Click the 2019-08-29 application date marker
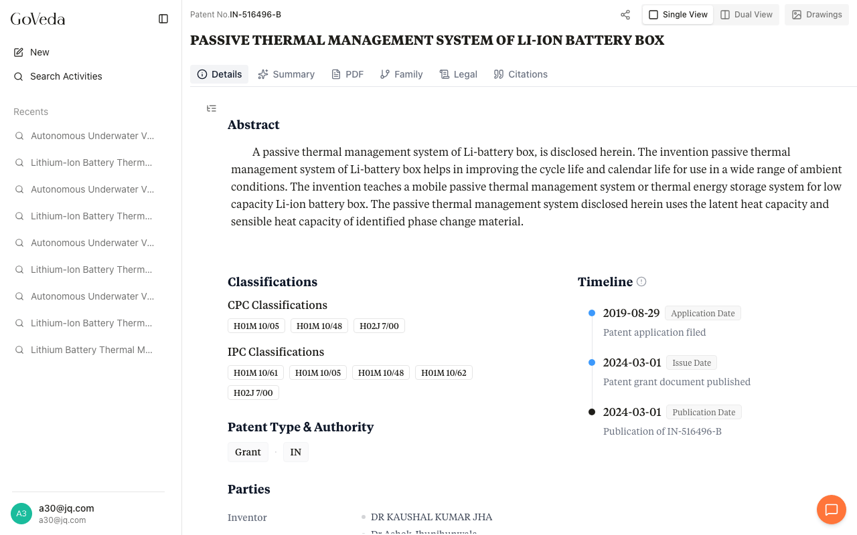 (x=592, y=313)
